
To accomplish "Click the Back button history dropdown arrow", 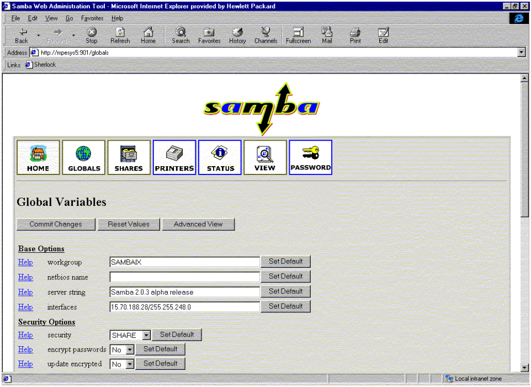I will tap(38, 35).
